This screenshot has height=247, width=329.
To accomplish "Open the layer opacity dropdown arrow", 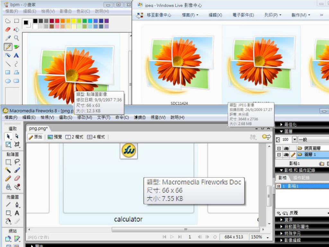I will tap(295, 140).
